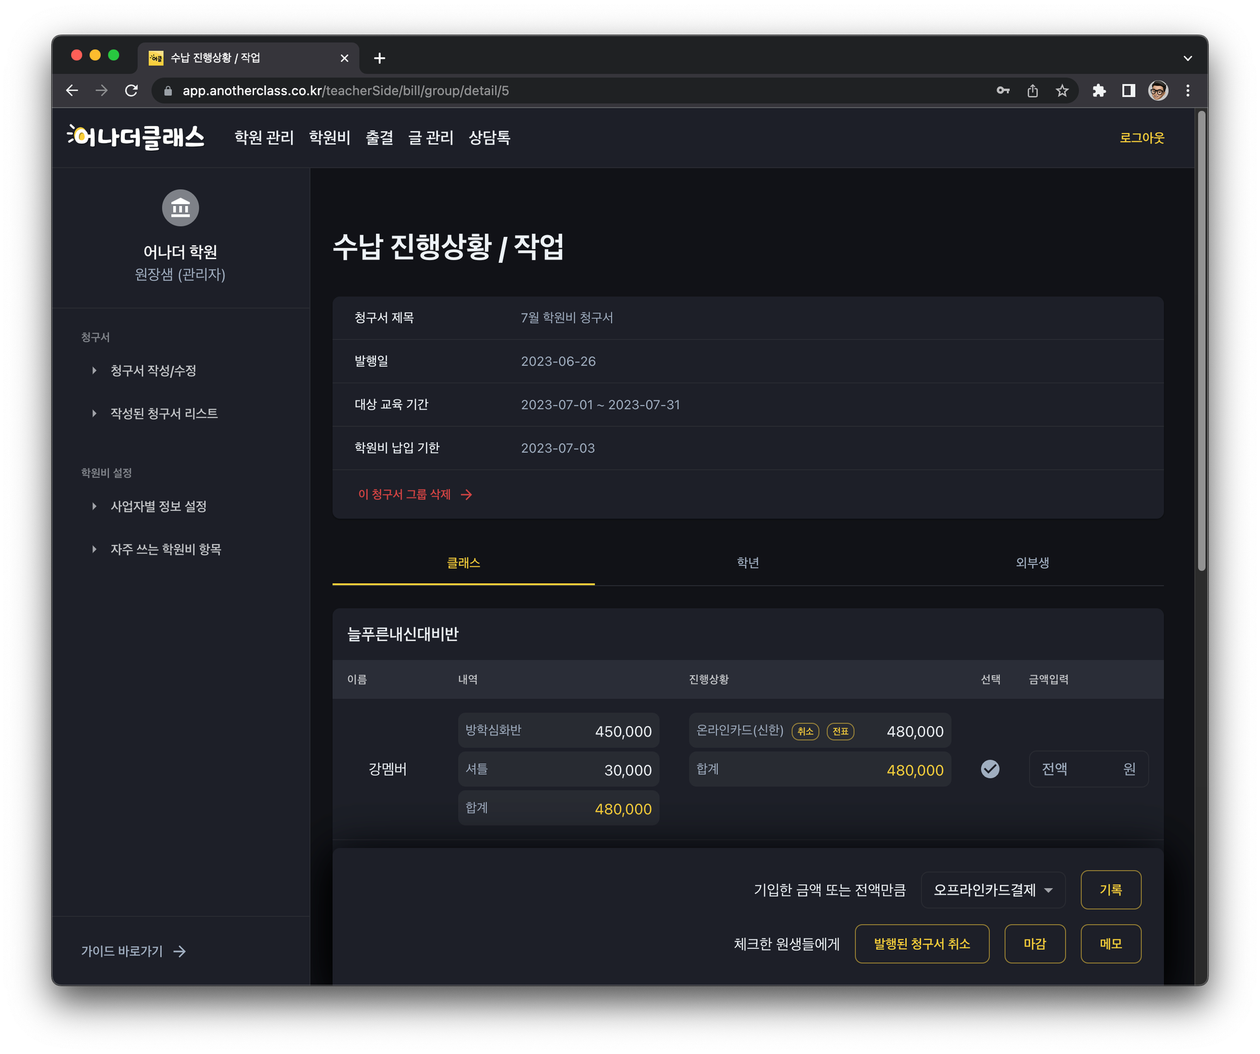Open the Chrome three-dot menu
1260x1054 pixels.
(x=1188, y=91)
